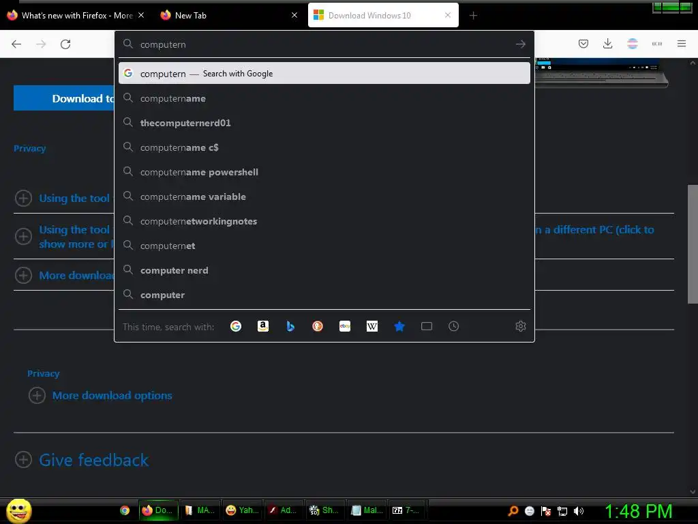Expand the first Using the tool section
698x524 pixels.
click(x=24, y=199)
